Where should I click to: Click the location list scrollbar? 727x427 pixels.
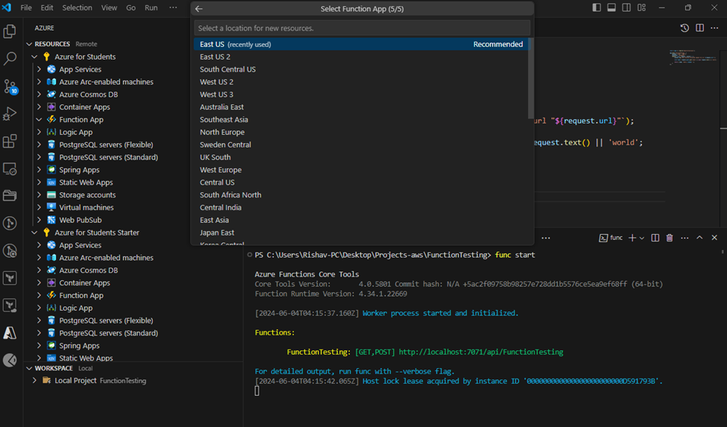(x=531, y=78)
